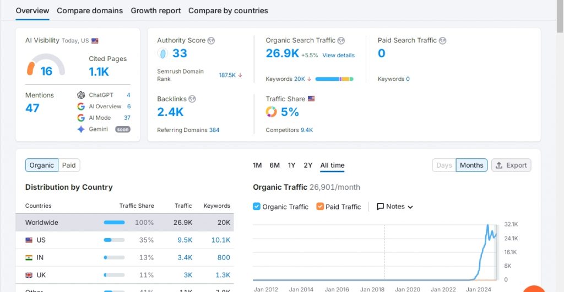Click the Traffic Share donut chart icon
The height and width of the screenshot is (292, 564).
(x=271, y=112)
